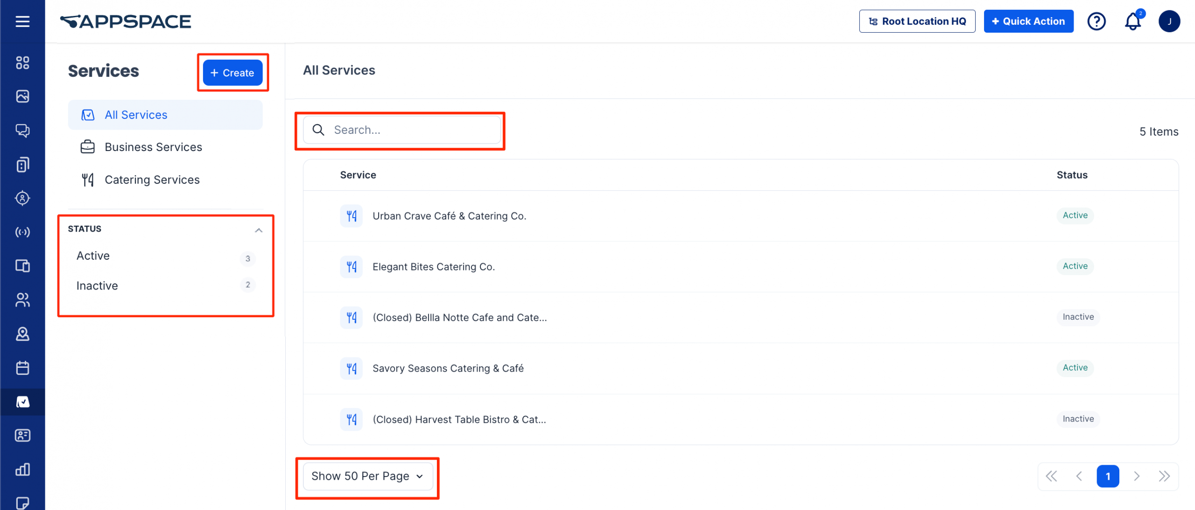Click Active badge for Savory Seasons
The height and width of the screenshot is (510, 1195).
point(1075,367)
